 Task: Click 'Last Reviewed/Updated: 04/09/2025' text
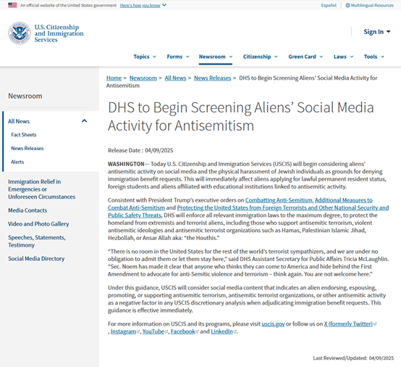pyautogui.click(x=353, y=358)
